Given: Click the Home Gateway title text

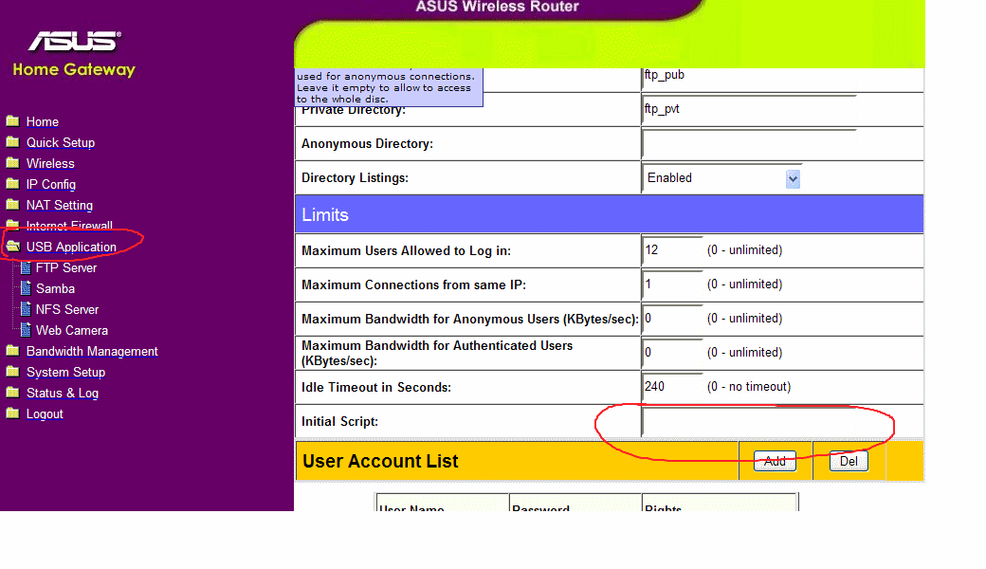Looking at the screenshot, I should pyautogui.click(x=74, y=70).
